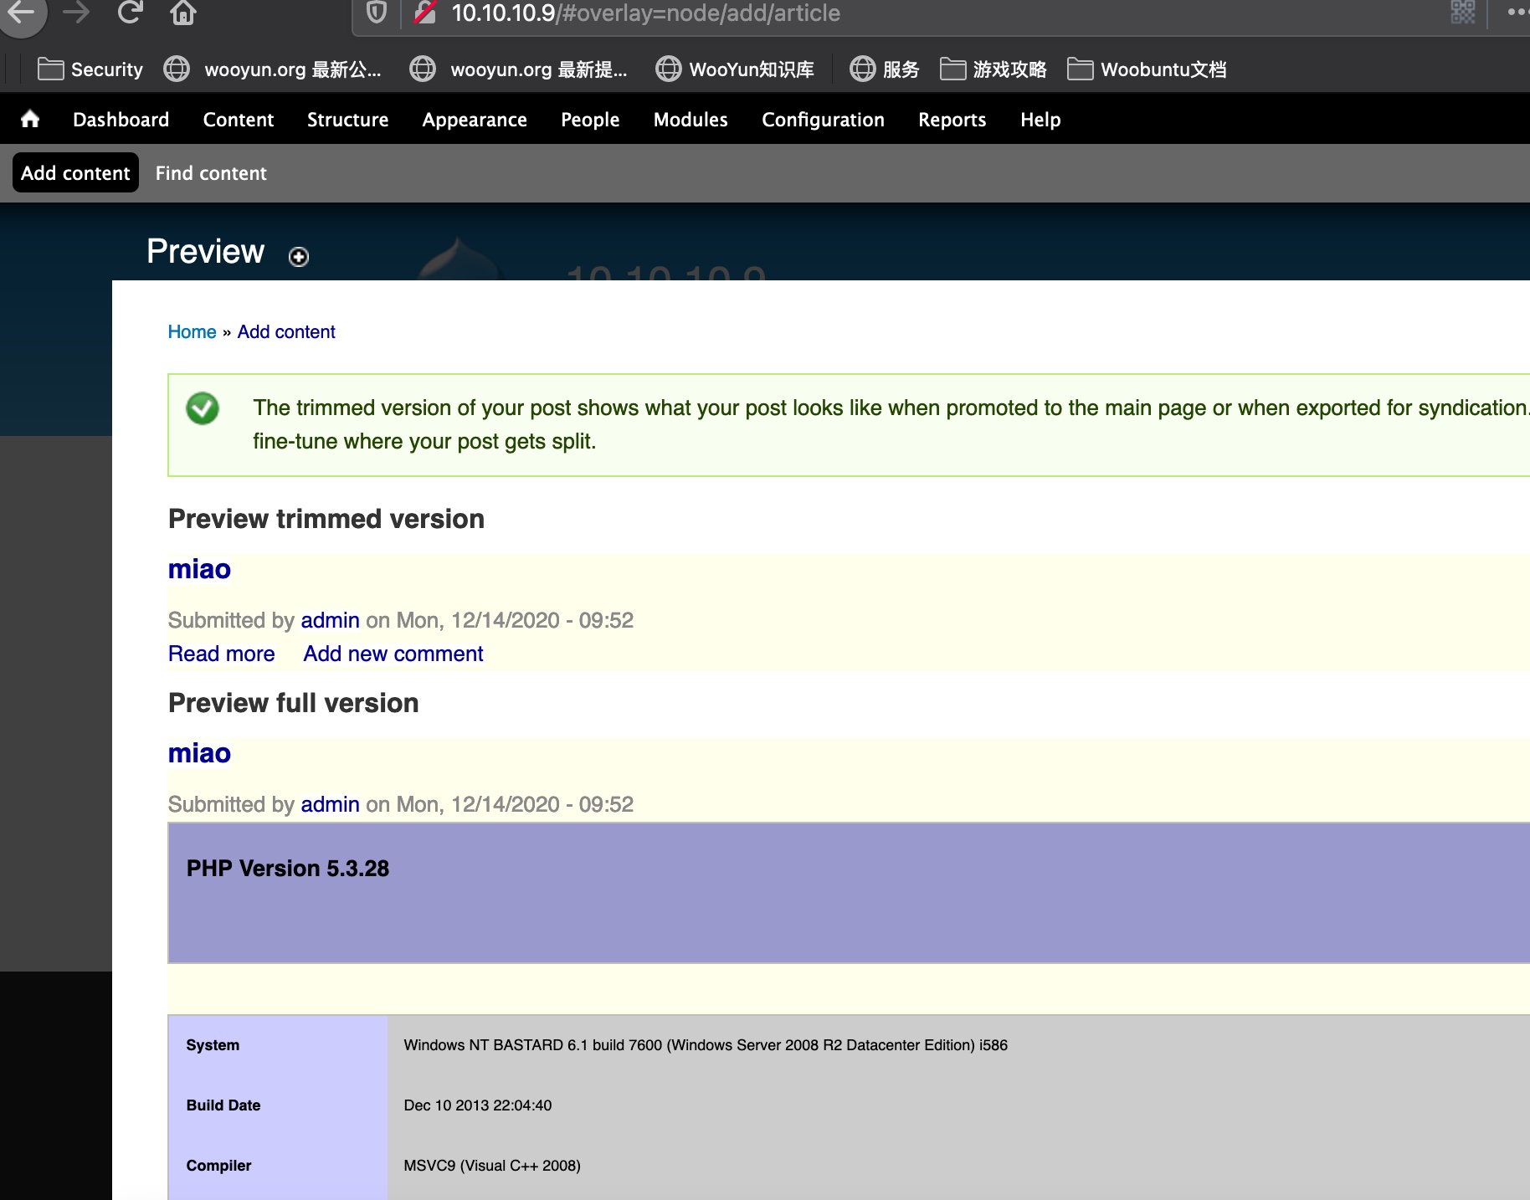
Task: Open the 游戏攻略 bookmarks folder
Action: [993, 69]
